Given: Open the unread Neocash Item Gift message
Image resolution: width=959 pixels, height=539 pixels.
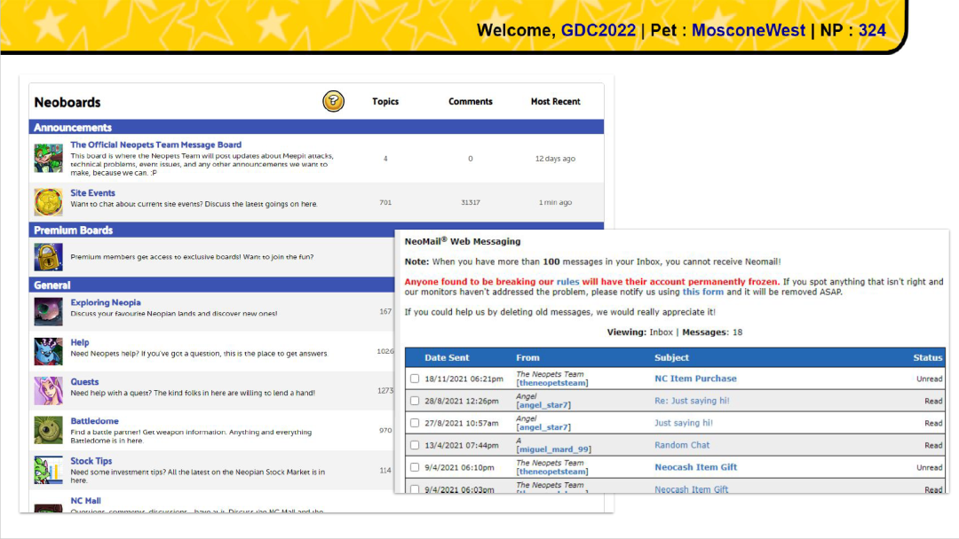Looking at the screenshot, I should coord(695,467).
